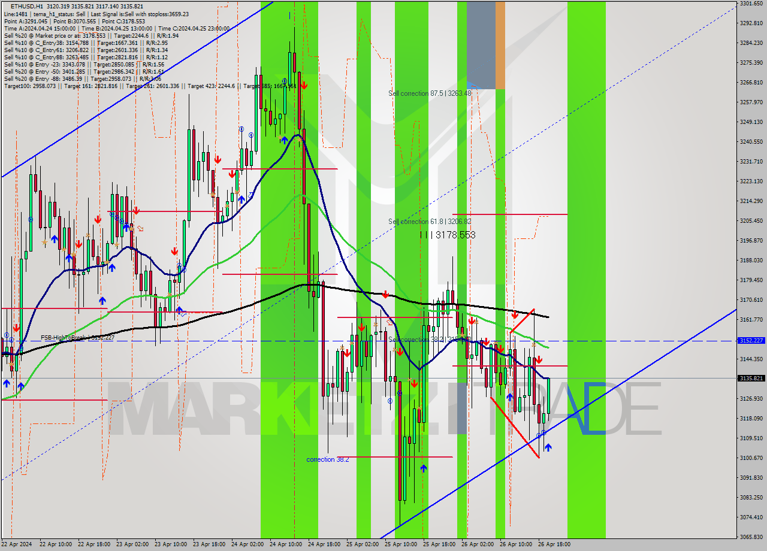This screenshot has height=551, width=767.
Task: Click the blue buy arrow at the bottom right
Action: pyautogui.click(x=549, y=448)
